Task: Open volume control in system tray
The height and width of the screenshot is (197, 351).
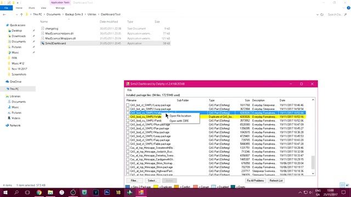Action: click(x=310, y=192)
